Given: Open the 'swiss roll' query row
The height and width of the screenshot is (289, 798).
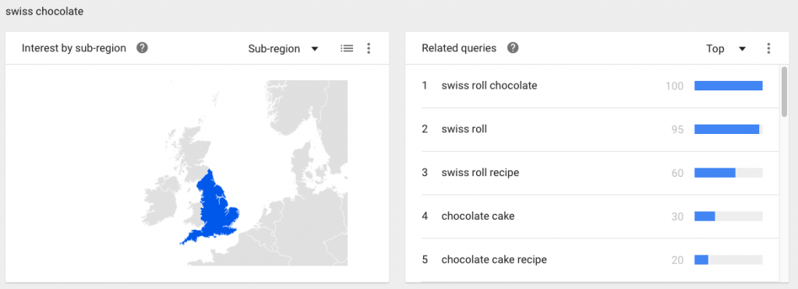Looking at the screenshot, I should (601, 129).
